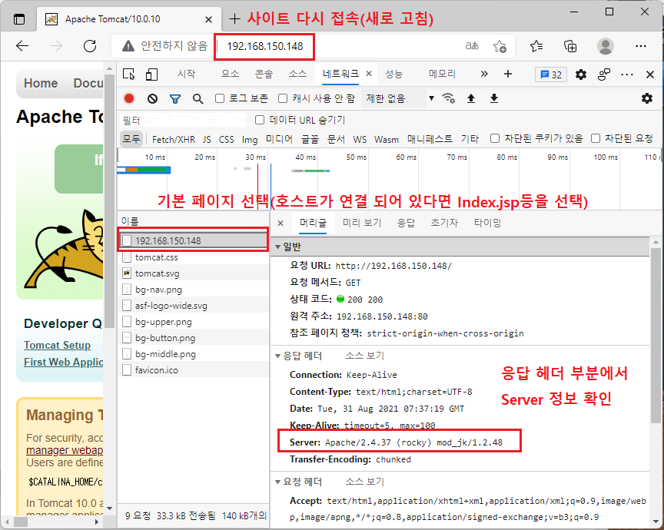664x530 pixels.
Task: Open the favorites list icon
Action: (536, 46)
